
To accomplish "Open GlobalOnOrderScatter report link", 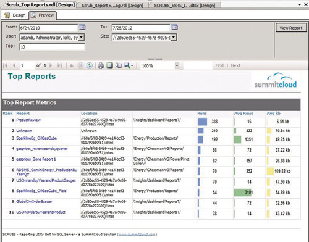I will point(34,201).
